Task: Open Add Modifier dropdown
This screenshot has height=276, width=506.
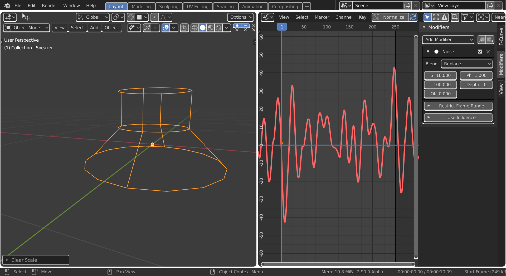Action: [448, 40]
